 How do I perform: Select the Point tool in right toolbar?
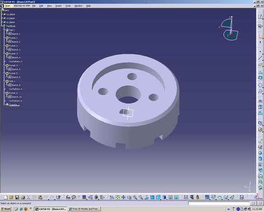(260, 52)
